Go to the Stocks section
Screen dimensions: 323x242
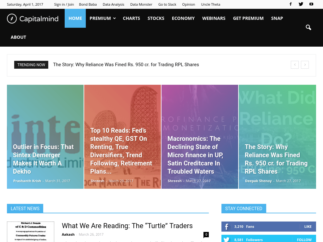click(156, 18)
